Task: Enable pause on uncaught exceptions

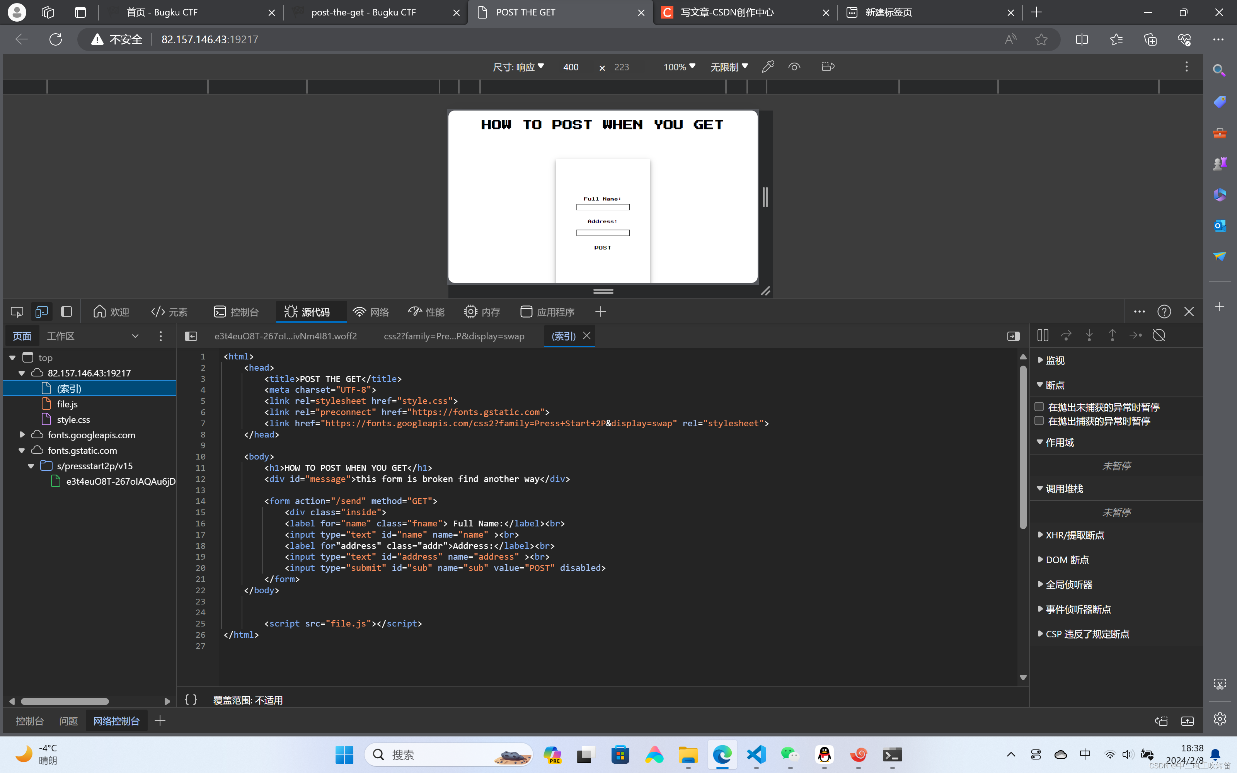Action: [x=1039, y=407]
